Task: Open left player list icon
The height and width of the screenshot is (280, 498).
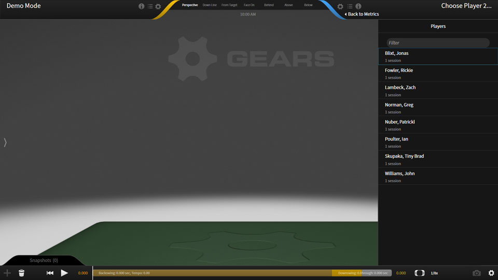Action: [x=150, y=6]
